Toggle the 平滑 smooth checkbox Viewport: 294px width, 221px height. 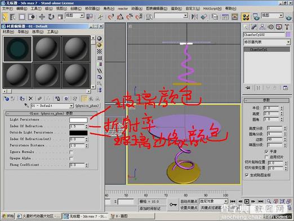click(x=266, y=152)
